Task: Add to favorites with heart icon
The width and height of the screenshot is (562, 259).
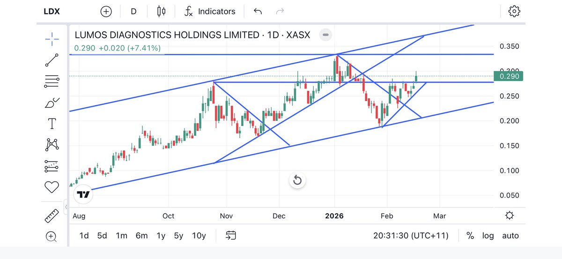Action: pyautogui.click(x=52, y=187)
